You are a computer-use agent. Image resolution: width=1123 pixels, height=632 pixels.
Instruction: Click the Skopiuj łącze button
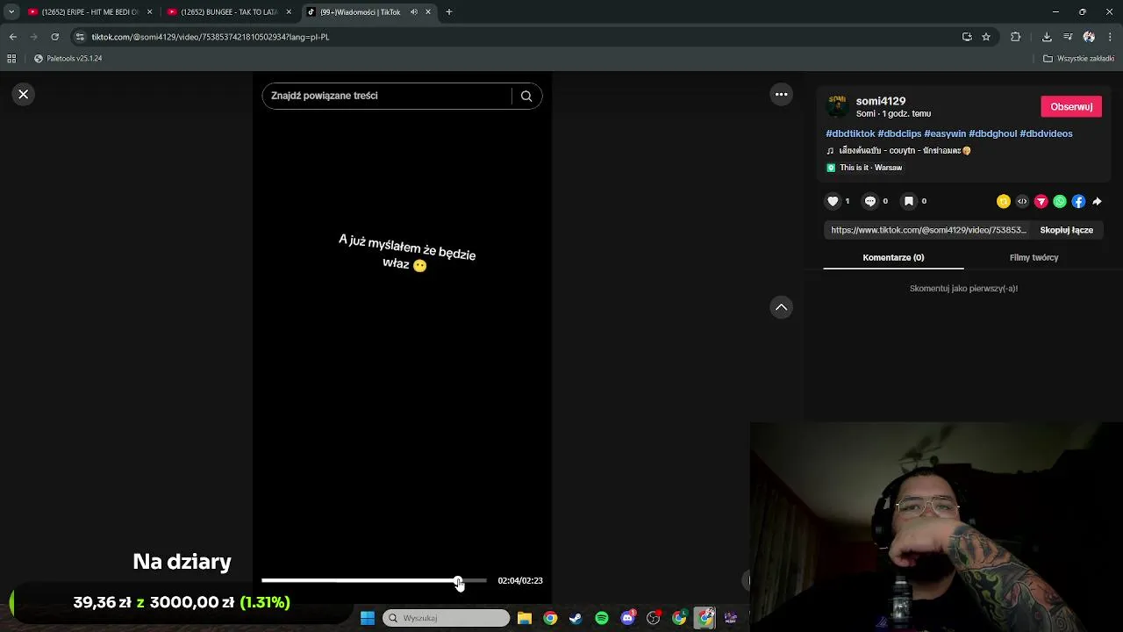tap(1067, 230)
